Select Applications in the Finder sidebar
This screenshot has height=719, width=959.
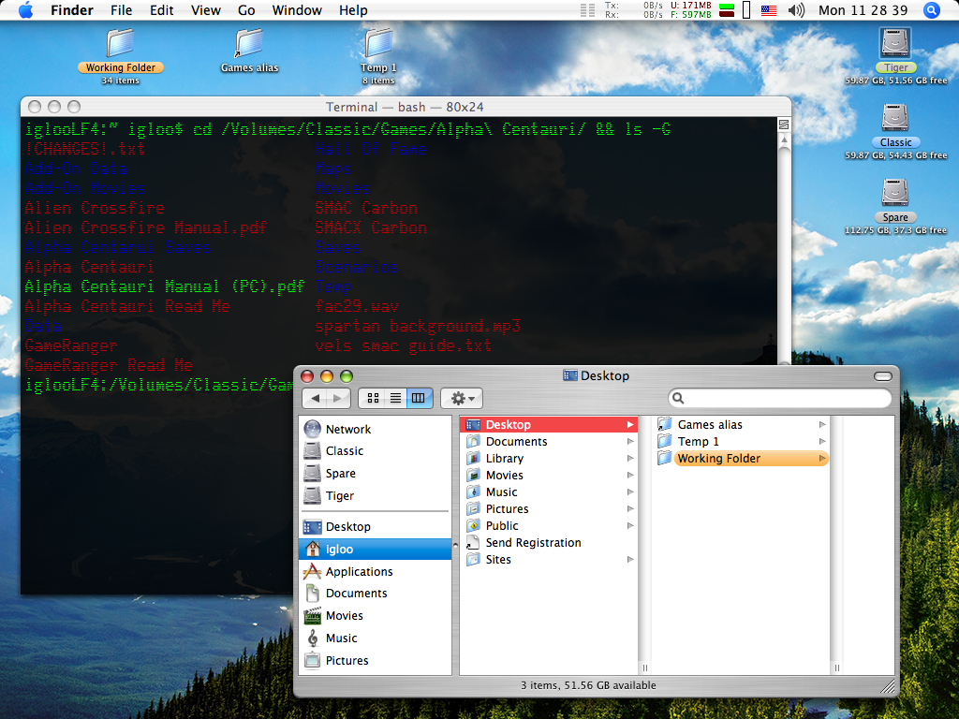click(359, 571)
